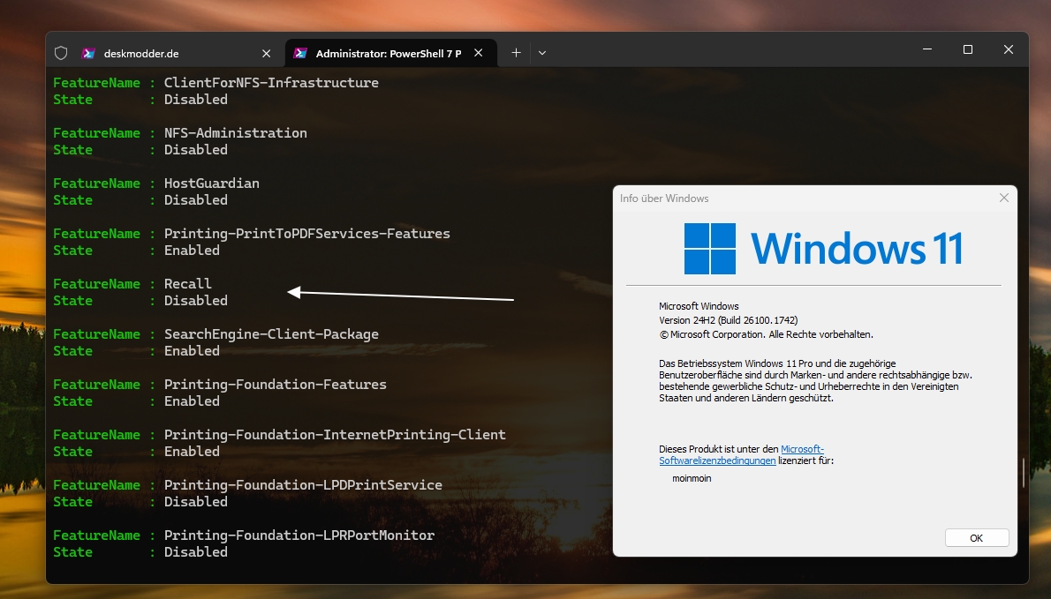Close the Info über Windows dialog
The width and height of the screenshot is (1051, 599).
pos(1004,198)
